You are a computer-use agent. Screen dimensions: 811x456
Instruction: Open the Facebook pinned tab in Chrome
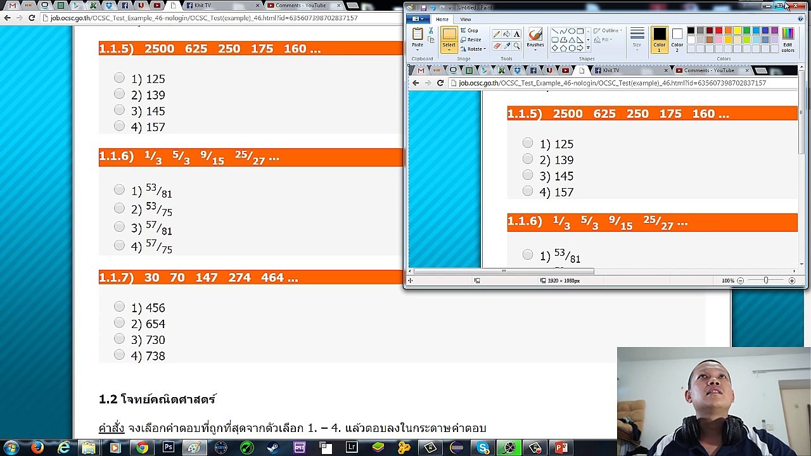point(125,6)
